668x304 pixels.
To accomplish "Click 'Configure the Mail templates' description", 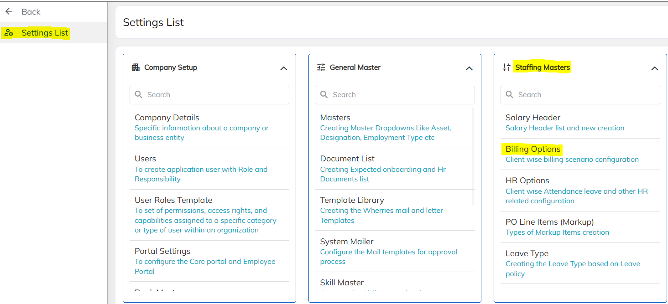I will pos(389,257).
